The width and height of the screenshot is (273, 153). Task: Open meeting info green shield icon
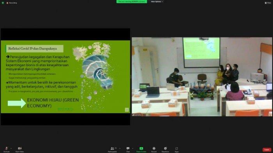coord(3,3)
